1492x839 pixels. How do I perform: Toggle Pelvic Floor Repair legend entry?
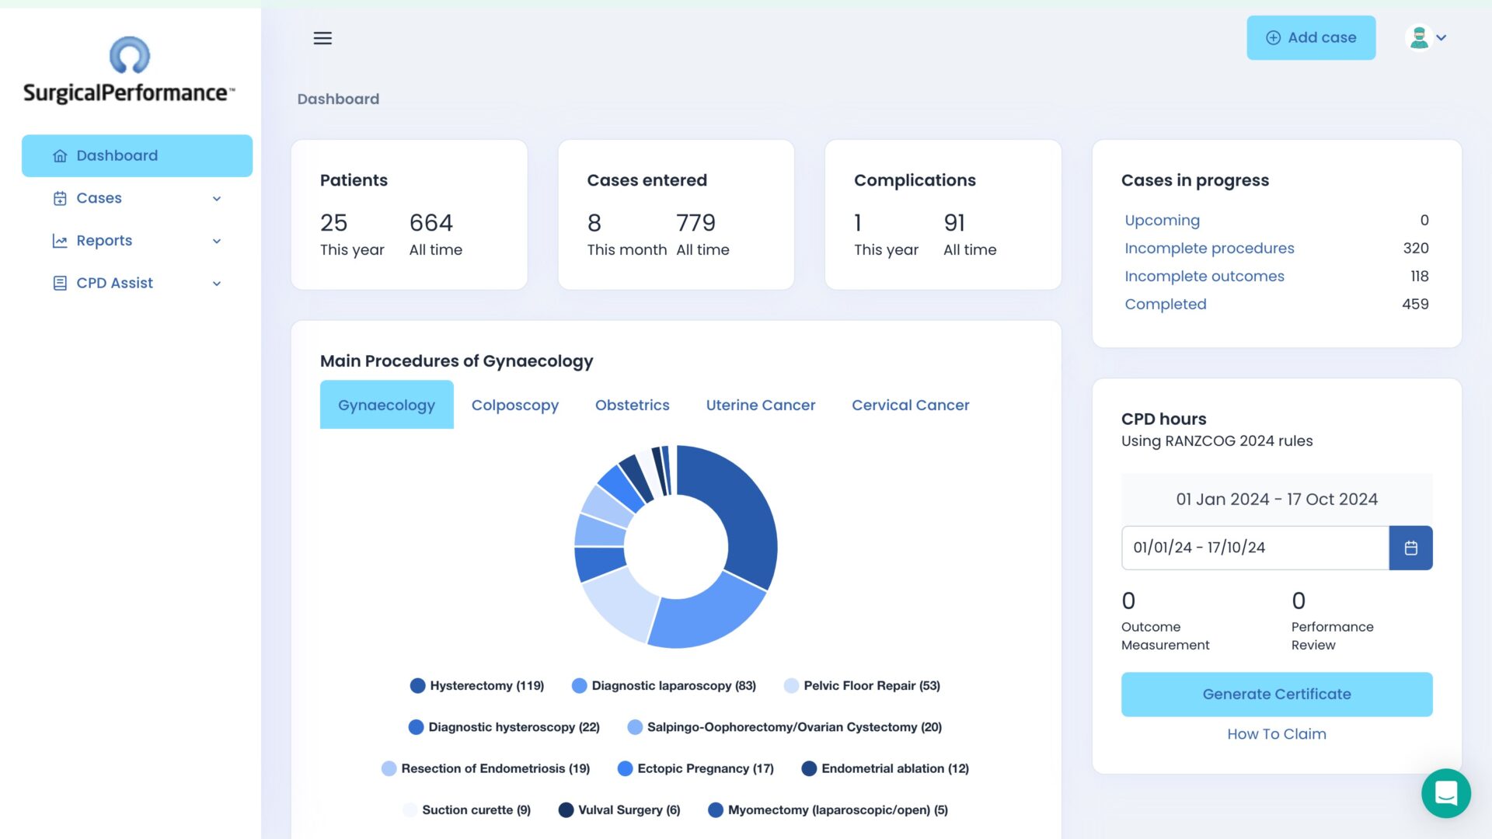(x=862, y=686)
